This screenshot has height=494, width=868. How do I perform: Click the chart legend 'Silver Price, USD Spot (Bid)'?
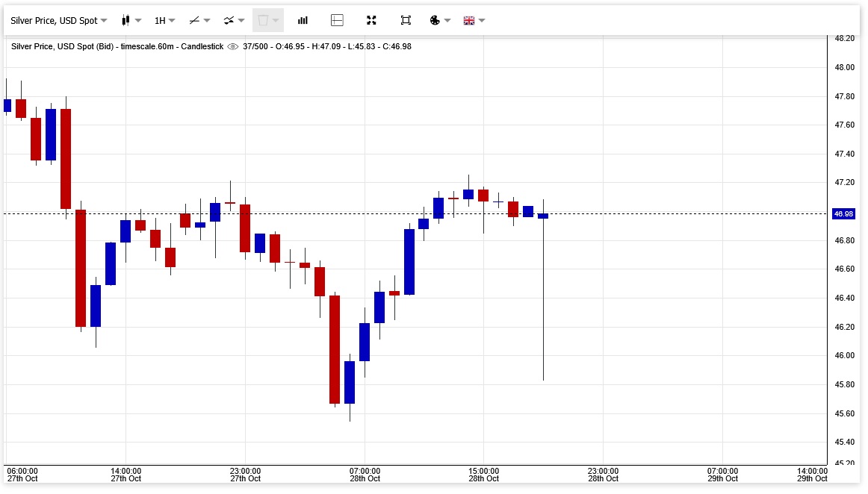[63, 46]
